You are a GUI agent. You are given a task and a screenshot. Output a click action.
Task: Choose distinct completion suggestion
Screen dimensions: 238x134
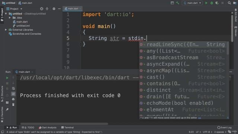[x=183, y=90]
